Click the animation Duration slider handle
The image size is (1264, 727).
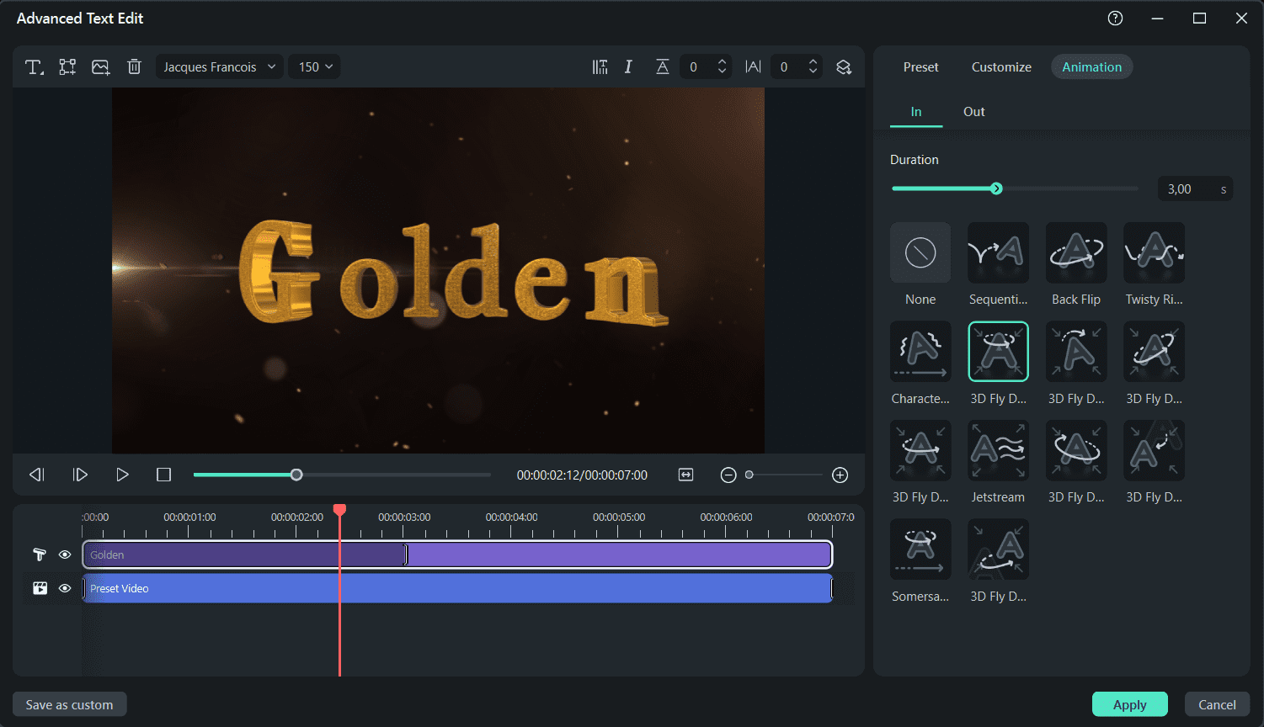(x=996, y=188)
